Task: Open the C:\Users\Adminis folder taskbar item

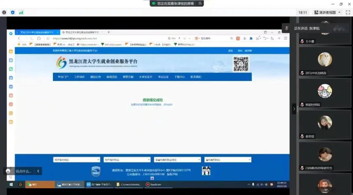Action: (129, 185)
